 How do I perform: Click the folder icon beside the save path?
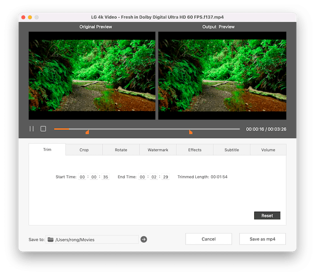(x=50, y=240)
